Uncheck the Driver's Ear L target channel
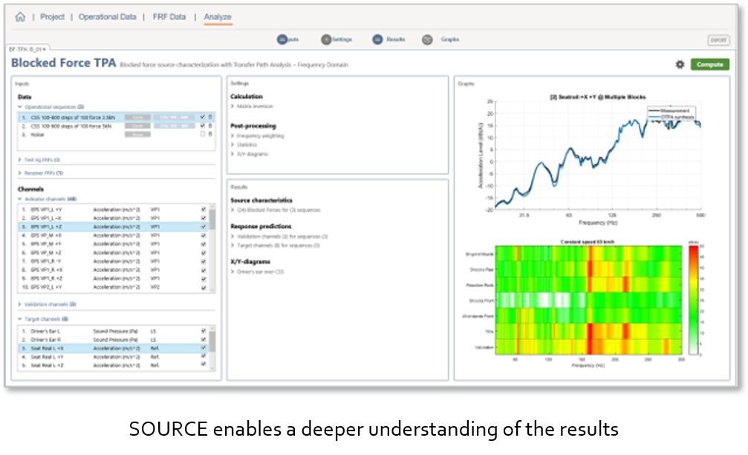The image size is (748, 455). [203, 332]
